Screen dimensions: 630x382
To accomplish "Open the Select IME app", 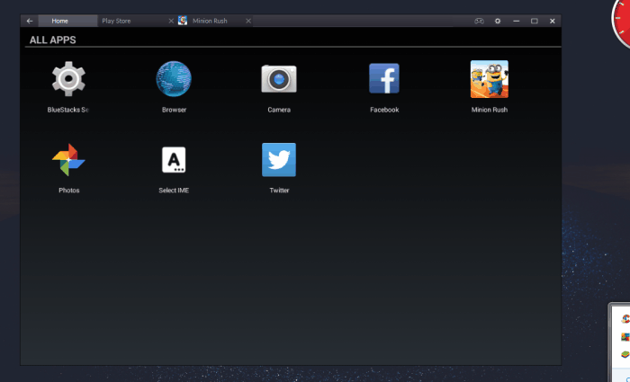I will (174, 160).
